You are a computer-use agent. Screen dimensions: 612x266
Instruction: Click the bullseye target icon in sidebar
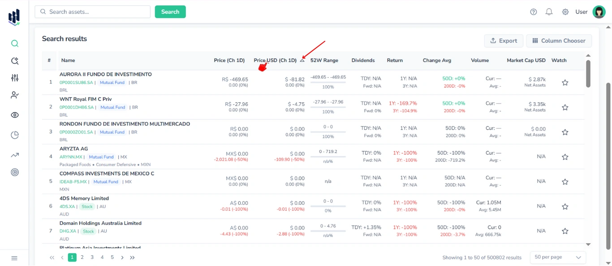coord(14,172)
